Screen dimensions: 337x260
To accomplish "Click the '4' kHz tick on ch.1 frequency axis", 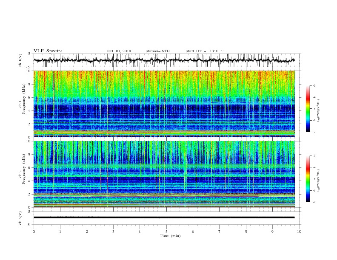I will point(30,111).
